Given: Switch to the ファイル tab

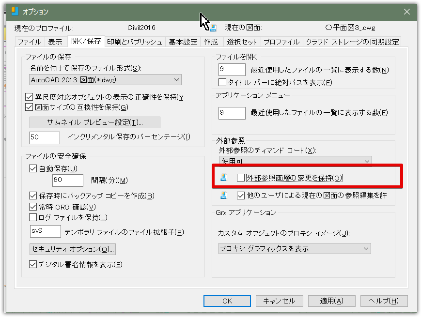Looking at the screenshot, I should (30, 42).
